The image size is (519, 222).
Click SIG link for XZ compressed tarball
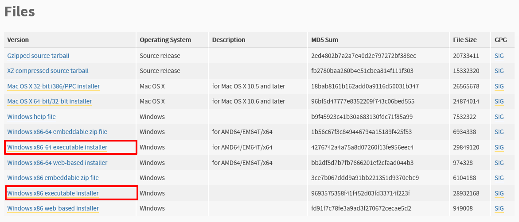click(x=499, y=71)
